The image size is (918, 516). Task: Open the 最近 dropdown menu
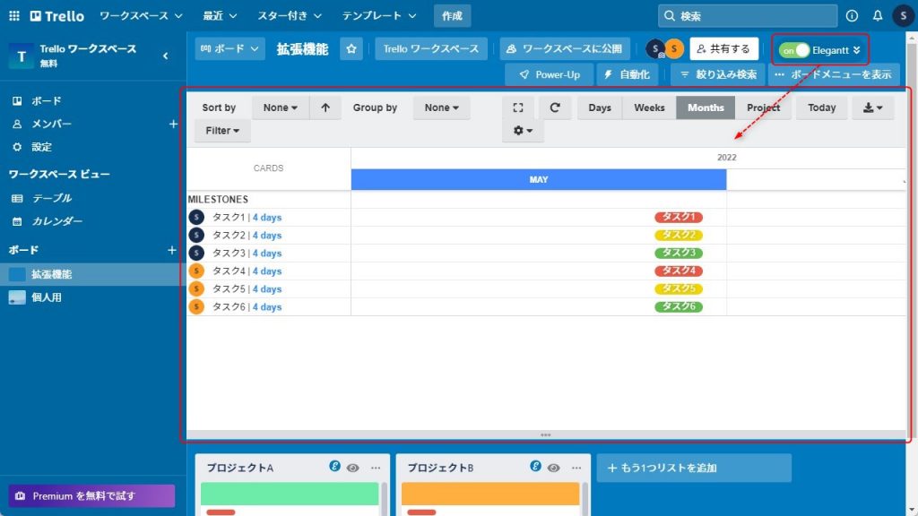[220, 16]
